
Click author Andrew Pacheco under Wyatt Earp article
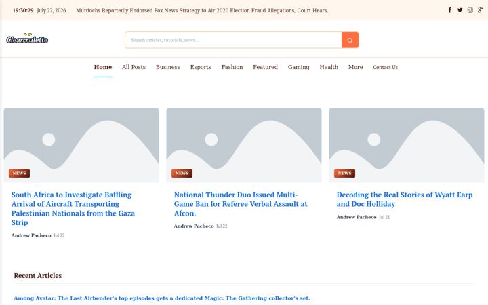(357, 217)
